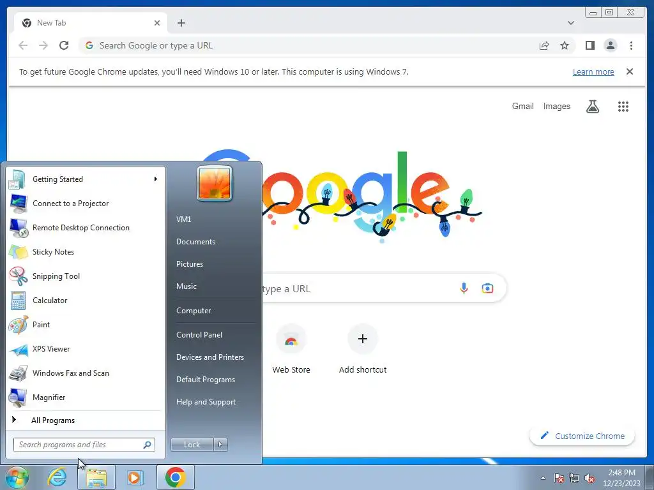Click the Lock button

coord(192,445)
